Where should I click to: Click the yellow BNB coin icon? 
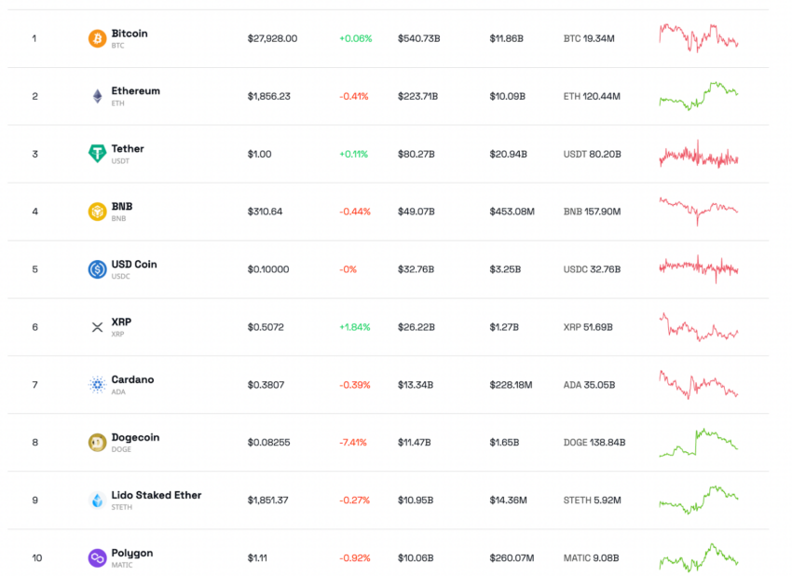pos(97,212)
